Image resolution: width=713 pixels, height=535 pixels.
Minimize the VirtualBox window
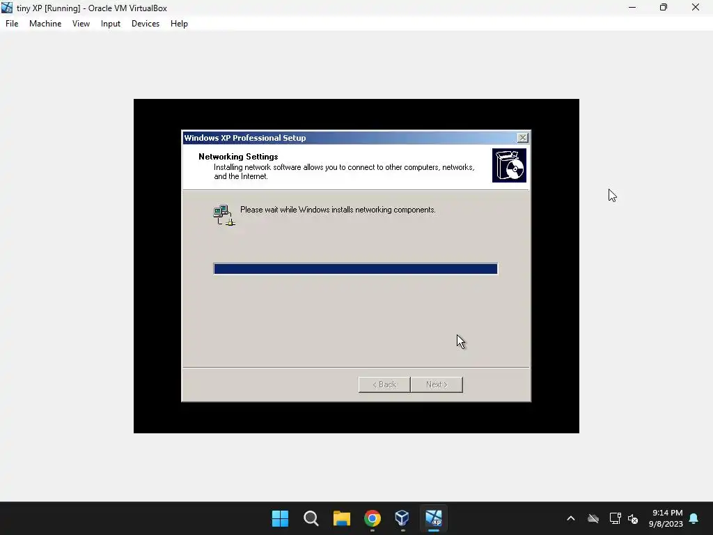(x=632, y=8)
